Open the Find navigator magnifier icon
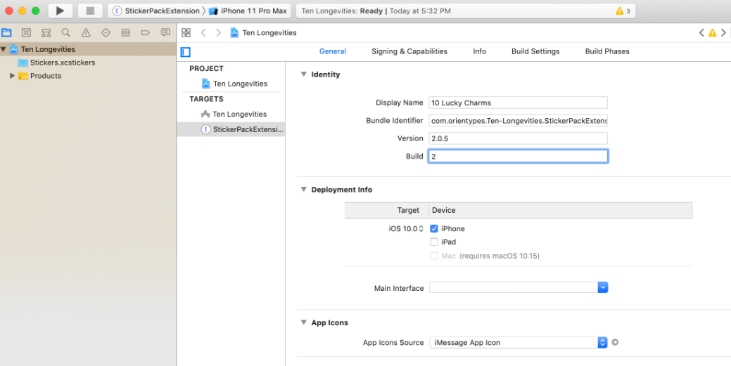 65,32
